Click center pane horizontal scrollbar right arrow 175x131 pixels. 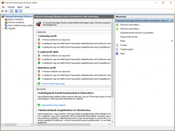point(110,125)
